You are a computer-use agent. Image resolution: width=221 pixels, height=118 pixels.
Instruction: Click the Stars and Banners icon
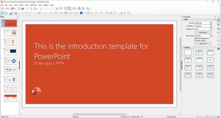(x=76, y=13)
